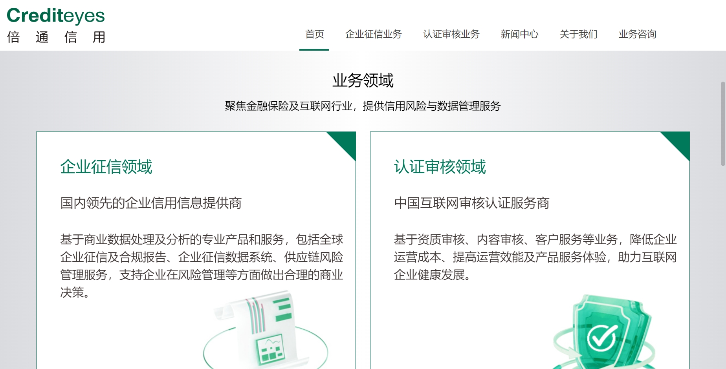Click the 认证审核 card description paragraph
The image size is (726, 369).
535,257
